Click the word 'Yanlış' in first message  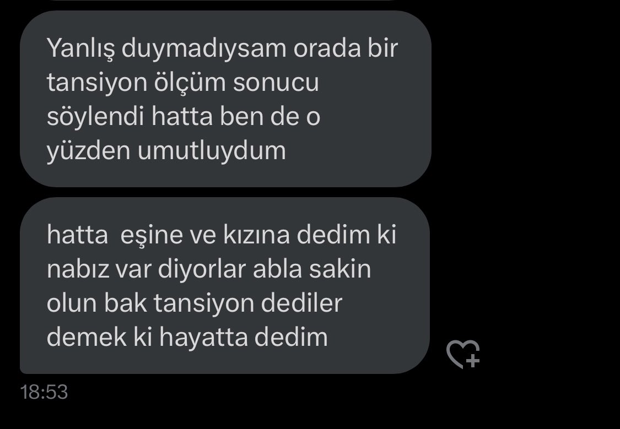coord(80,48)
